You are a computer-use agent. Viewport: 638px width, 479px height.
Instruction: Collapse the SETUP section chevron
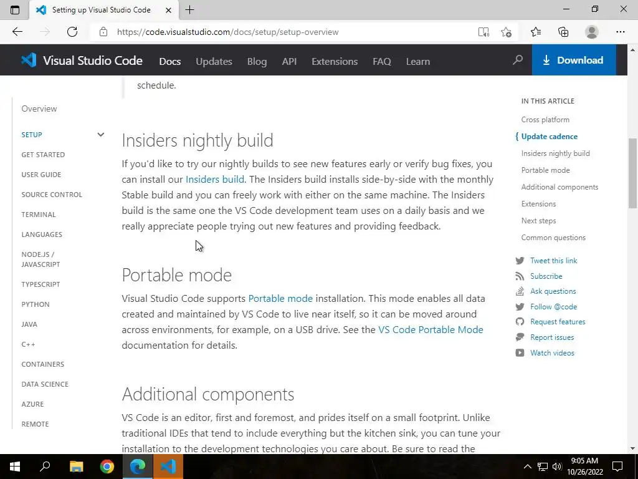click(x=100, y=135)
